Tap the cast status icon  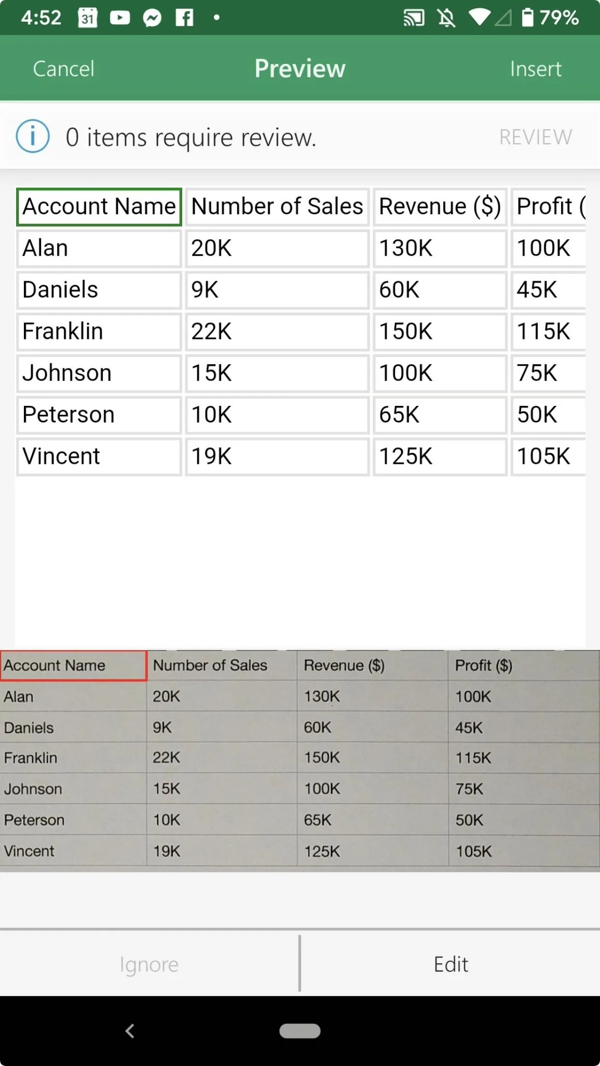414,18
